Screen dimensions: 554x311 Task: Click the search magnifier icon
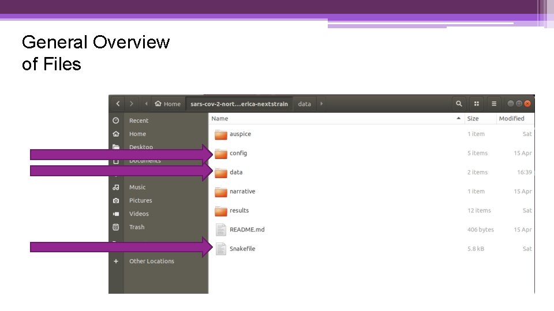[x=459, y=104]
